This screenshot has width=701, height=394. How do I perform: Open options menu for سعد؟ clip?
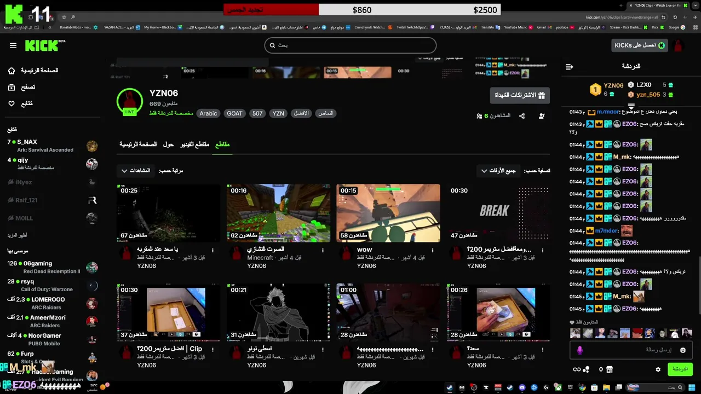tap(543, 349)
